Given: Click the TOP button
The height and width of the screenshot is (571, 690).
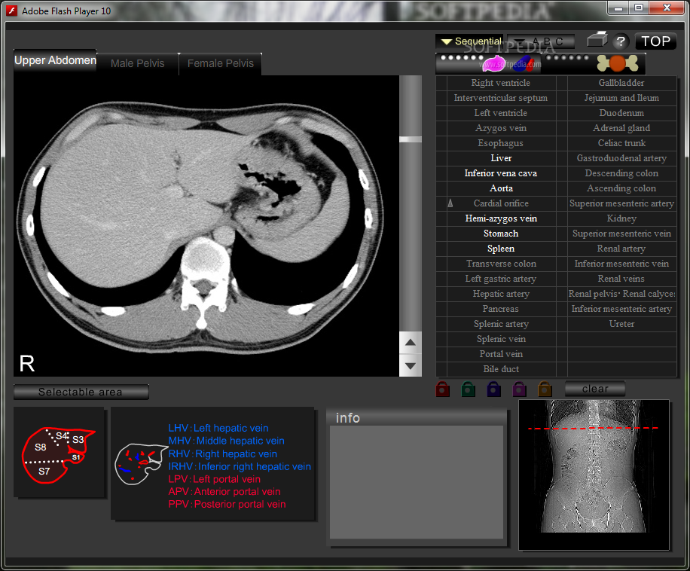Looking at the screenshot, I should (655, 41).
